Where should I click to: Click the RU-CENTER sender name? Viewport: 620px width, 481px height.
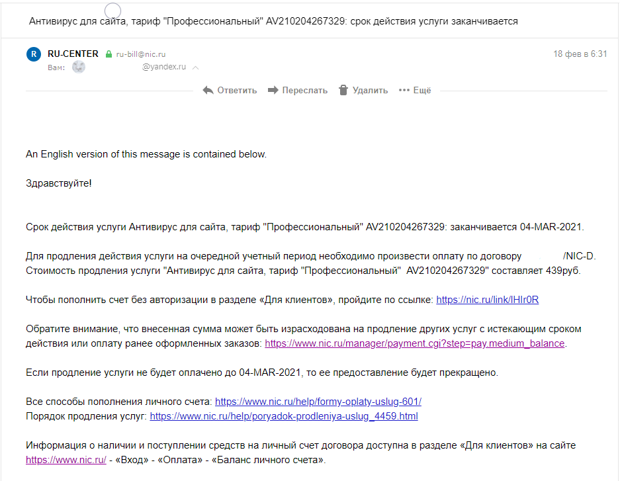[73, 54]
